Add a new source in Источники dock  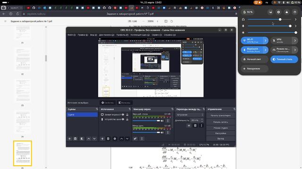tap(102, 138)
